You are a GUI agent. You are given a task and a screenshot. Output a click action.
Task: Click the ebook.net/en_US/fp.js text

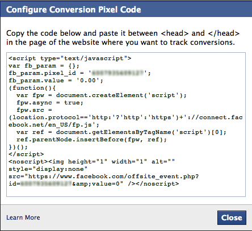point(54,125)
